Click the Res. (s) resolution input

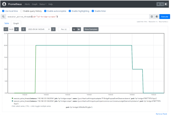click(64, 29)
